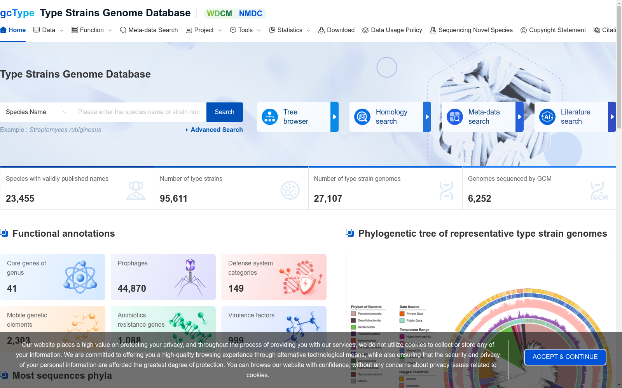Open the Statistics menu label

[290, 30]
